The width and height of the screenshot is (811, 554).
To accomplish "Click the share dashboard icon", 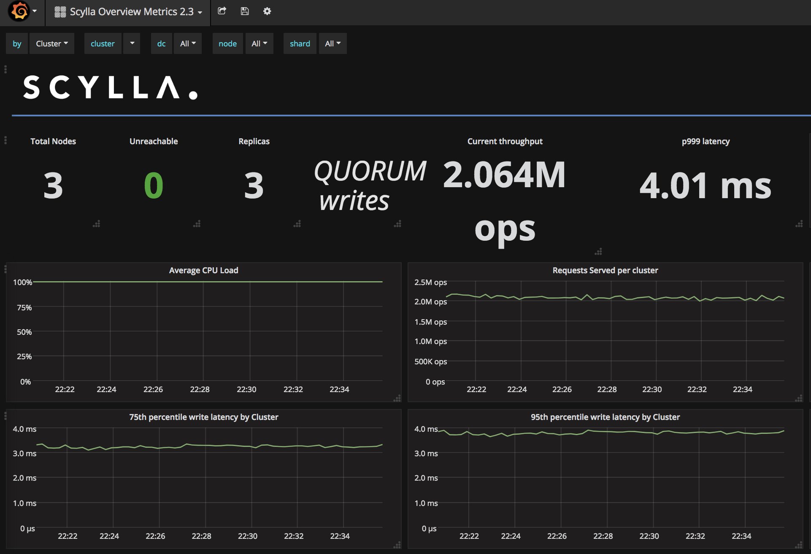I will click(x=222, y=11).
